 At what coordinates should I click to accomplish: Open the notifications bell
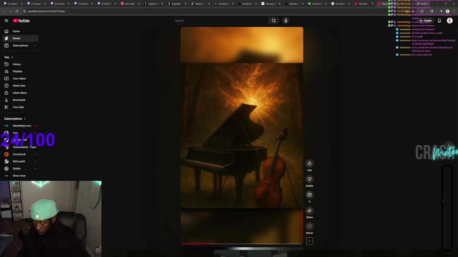pyautogui.click(x=439, y=21)
